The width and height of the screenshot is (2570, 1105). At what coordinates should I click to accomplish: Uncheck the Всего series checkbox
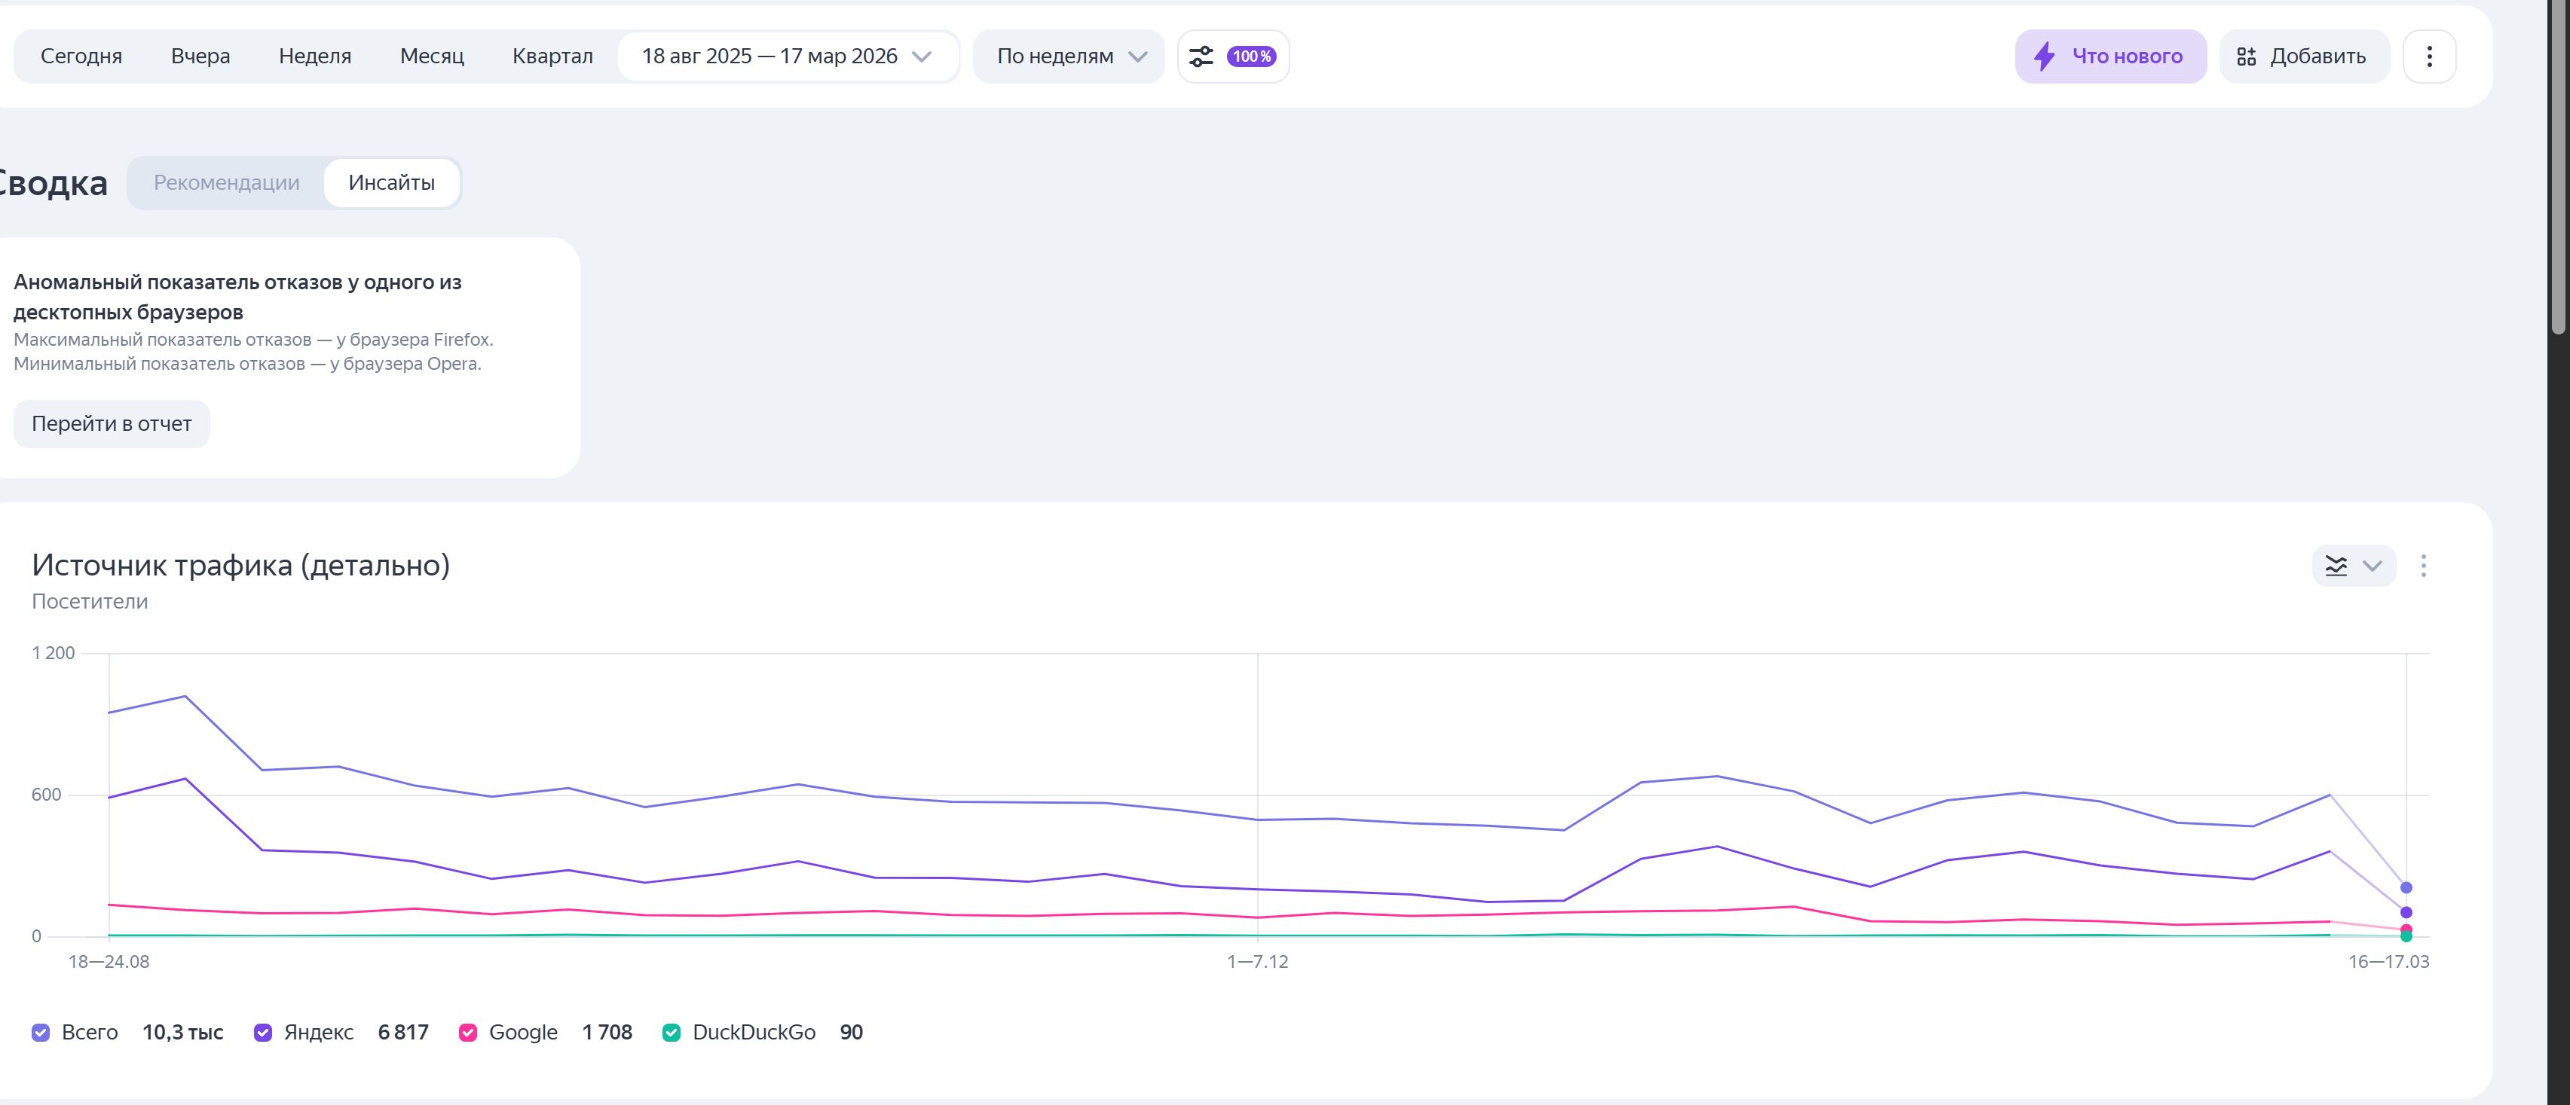tap(41, 1033)
